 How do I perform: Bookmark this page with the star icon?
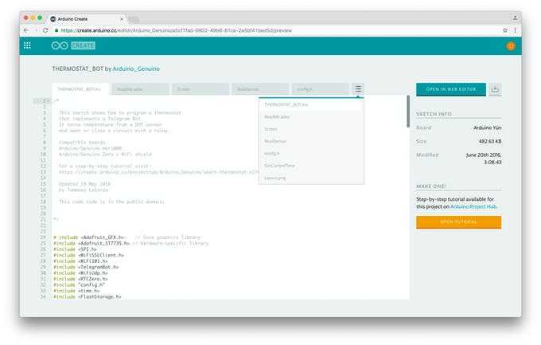(x=504, y=29)
